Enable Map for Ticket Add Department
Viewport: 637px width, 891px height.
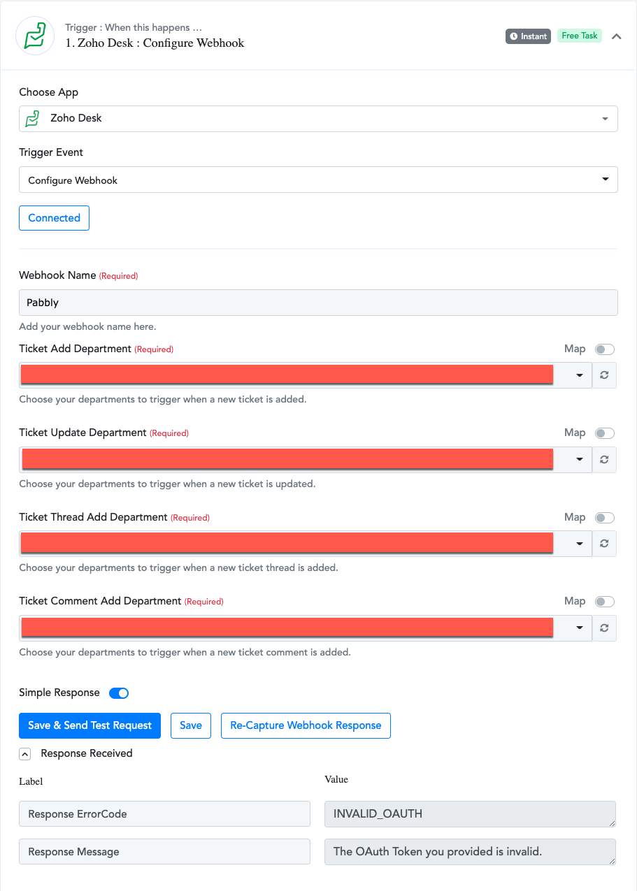605,349
